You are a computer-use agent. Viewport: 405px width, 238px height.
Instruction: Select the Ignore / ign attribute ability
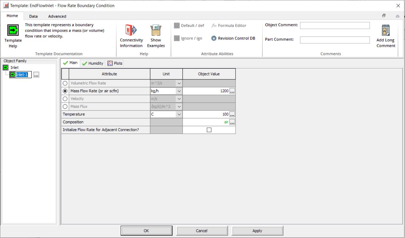[x=177, y=38]
